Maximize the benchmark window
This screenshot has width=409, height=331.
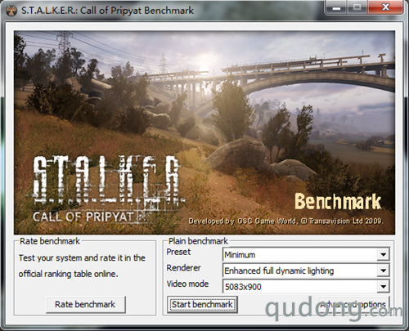[x=357, y=7]
